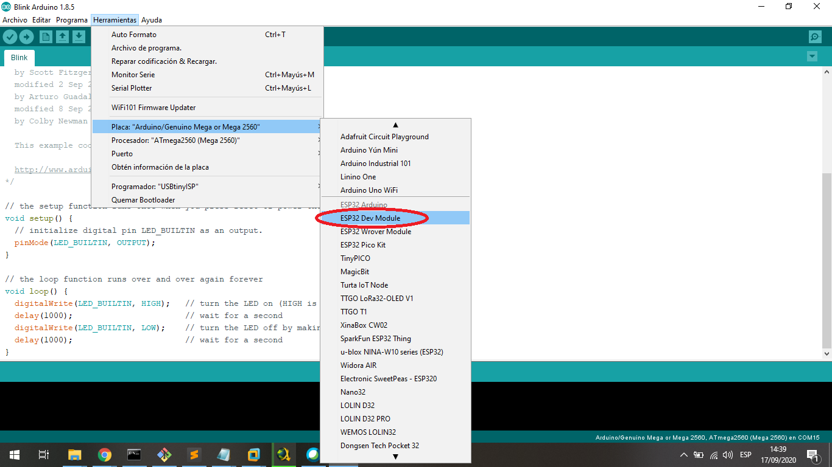Select TTGO LoRa32-OLED V1 board
832x467 pixels.
[396, 299]
